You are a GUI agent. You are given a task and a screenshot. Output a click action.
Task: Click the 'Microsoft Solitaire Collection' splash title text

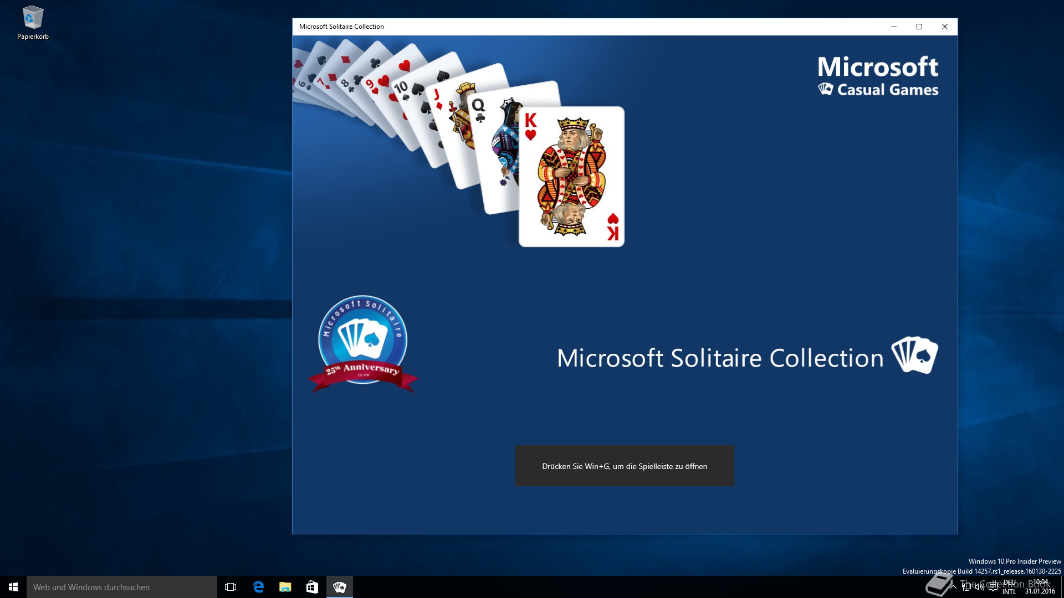(x=720, y=358)
